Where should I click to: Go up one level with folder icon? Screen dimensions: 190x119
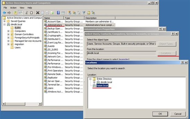point(15,13)
